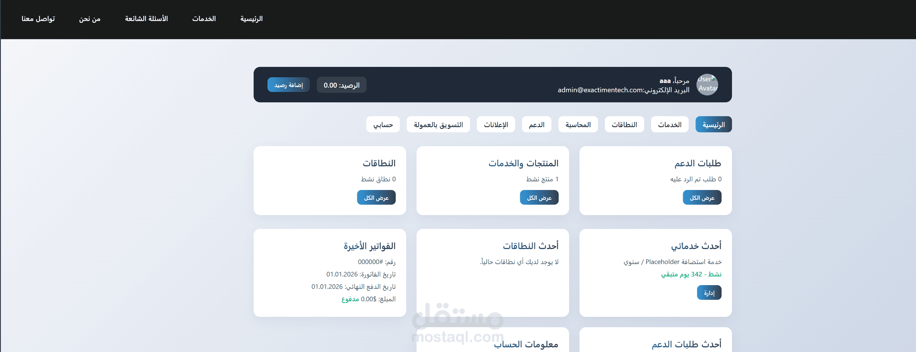Select the التسويق بالعمولة tab
The height and width of the screenshot is (352, 916).
438,124
